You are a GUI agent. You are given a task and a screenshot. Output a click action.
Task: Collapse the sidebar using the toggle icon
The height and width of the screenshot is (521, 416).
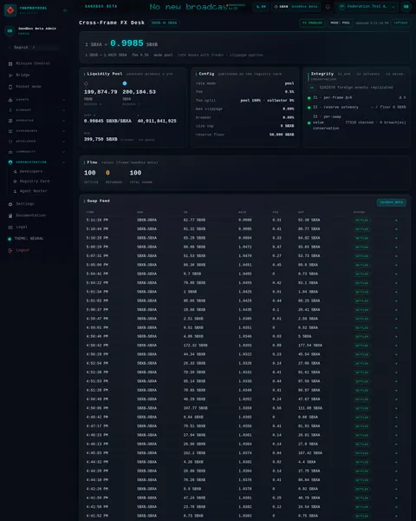(65, 10)
